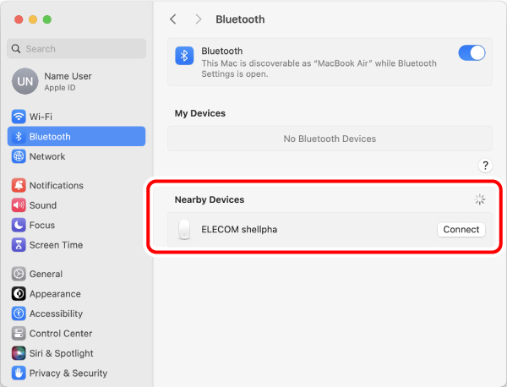Viewport: 507px width, 387px height.
Task: Click the Bluetooth sidebar icon
Action: 19,136
